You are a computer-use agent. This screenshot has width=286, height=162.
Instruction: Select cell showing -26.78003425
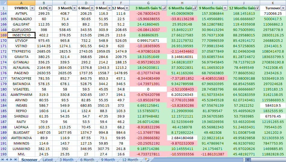click(x=148, y=14)
